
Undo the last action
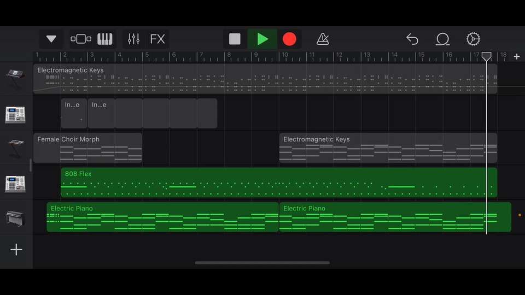tap(412, 39)
